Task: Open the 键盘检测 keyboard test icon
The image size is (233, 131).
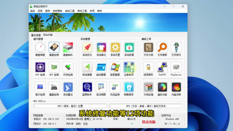Action: click(54, 87)
